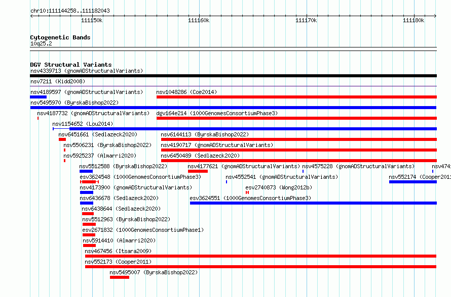
Task: Click nsv6438644 (Sedlazeck2020) label
Action: pos(121,209)
